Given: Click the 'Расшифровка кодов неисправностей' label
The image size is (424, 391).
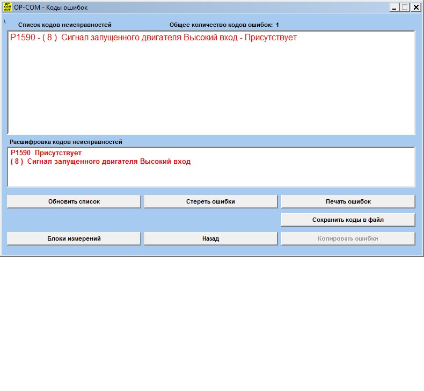Looking at the screenshot, I should click(66, 142).
